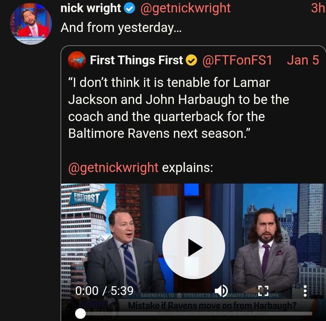The height and width of the screenshot is (321, 326).
Task: Play the First Things First video
Action: point(193,247)
